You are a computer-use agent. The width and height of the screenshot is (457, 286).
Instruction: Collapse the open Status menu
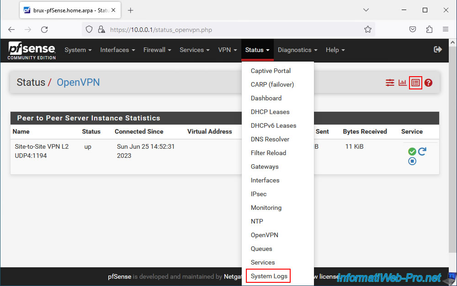pyautogui.click(x=257, y=50)
